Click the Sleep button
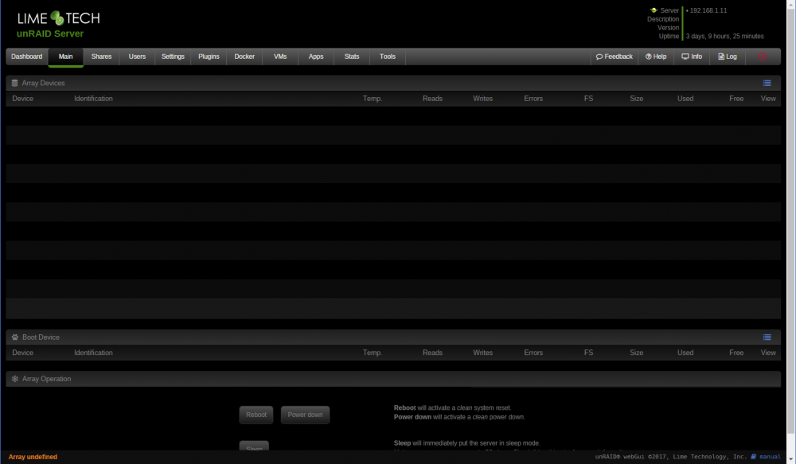 (x=255, y=446)
